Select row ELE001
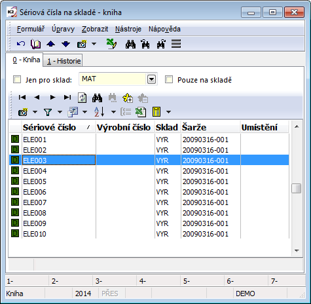Screen dimensions: 311x304 (x=149, y=140)
